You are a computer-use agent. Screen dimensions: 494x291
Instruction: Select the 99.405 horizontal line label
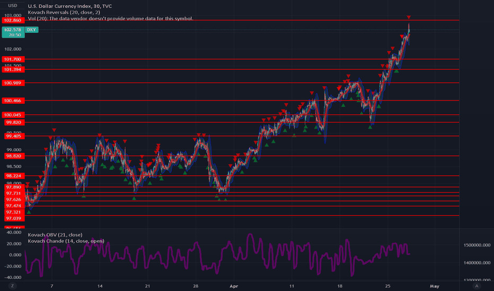(14, 136)
